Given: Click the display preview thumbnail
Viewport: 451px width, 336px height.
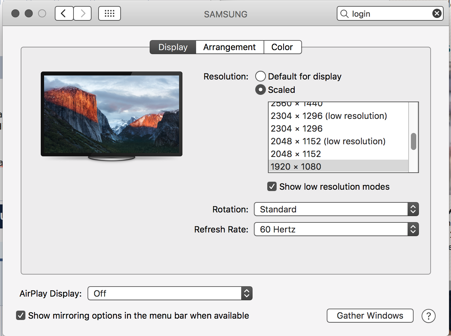Looking at the screenshot, I should pyautogui.click(x=112, y=116).
